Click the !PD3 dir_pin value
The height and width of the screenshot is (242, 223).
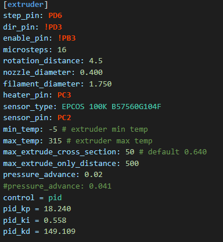[53, 27]
